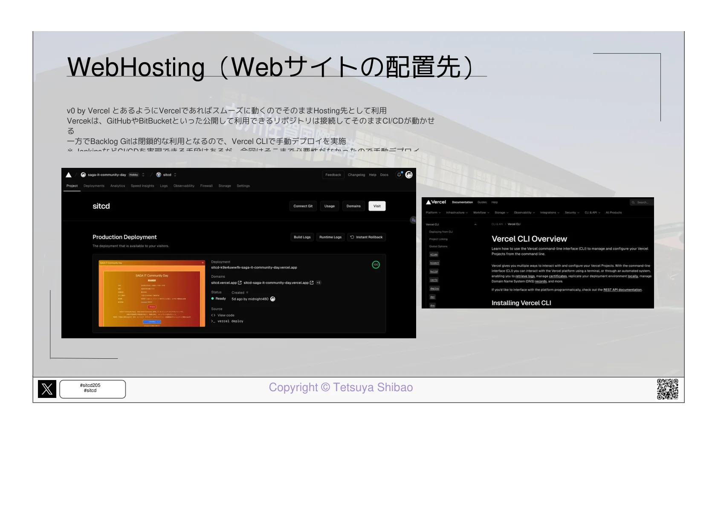Viewport: 718px width, 507px height.
Task: Open the project Settings tab
Action: point(243,186)
